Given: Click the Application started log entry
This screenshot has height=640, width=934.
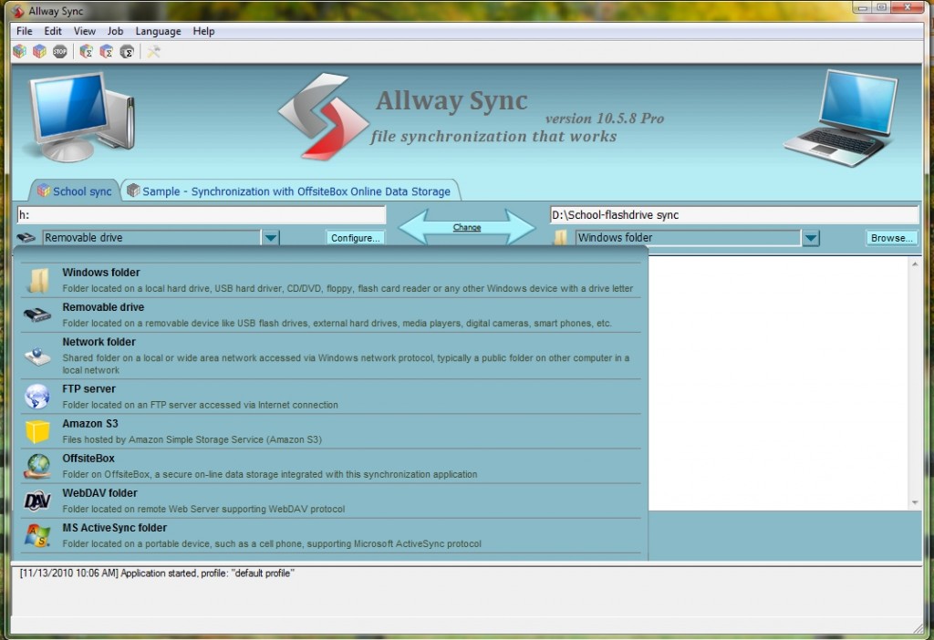Looking at the screenshot, I should 157,573.
